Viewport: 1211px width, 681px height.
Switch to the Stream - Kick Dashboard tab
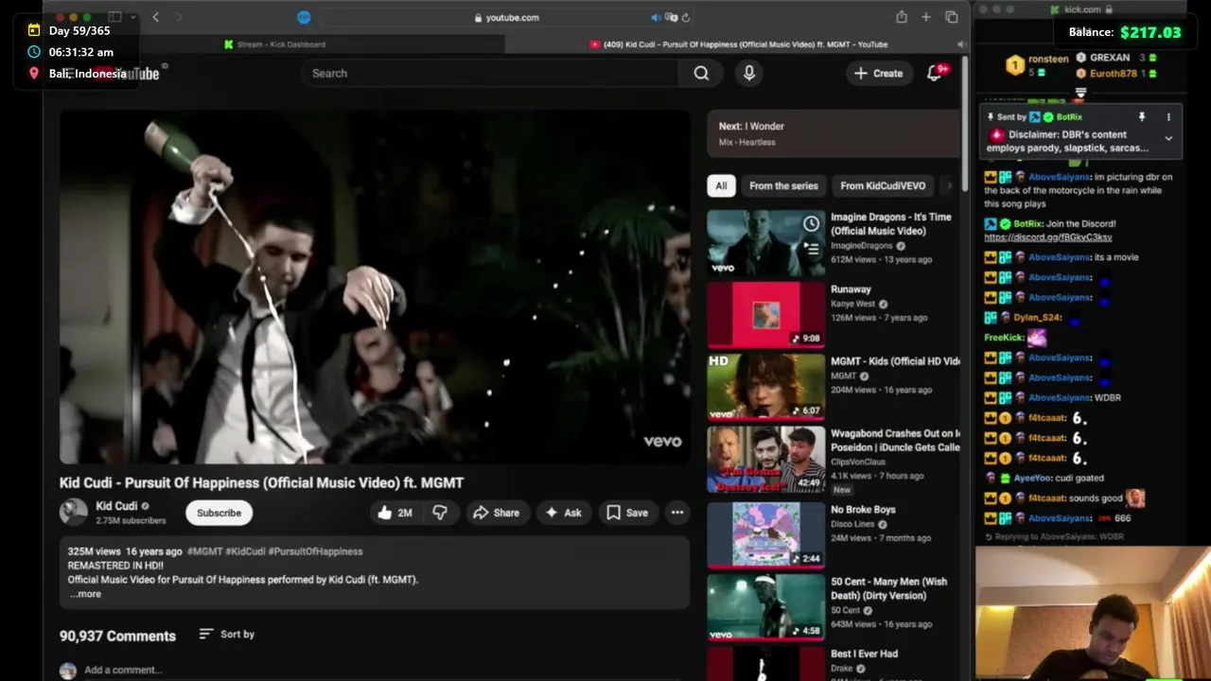(x=274, y=44)
